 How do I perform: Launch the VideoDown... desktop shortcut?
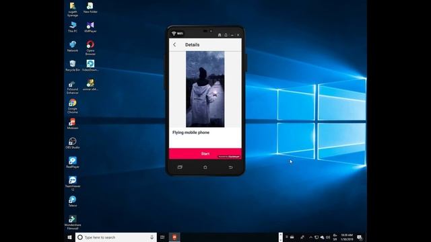[90, 66]
